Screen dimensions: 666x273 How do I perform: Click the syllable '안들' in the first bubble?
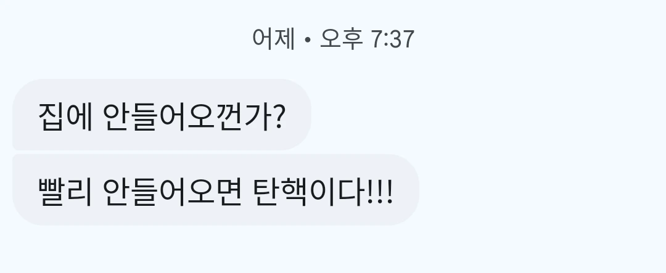(130, 116)
